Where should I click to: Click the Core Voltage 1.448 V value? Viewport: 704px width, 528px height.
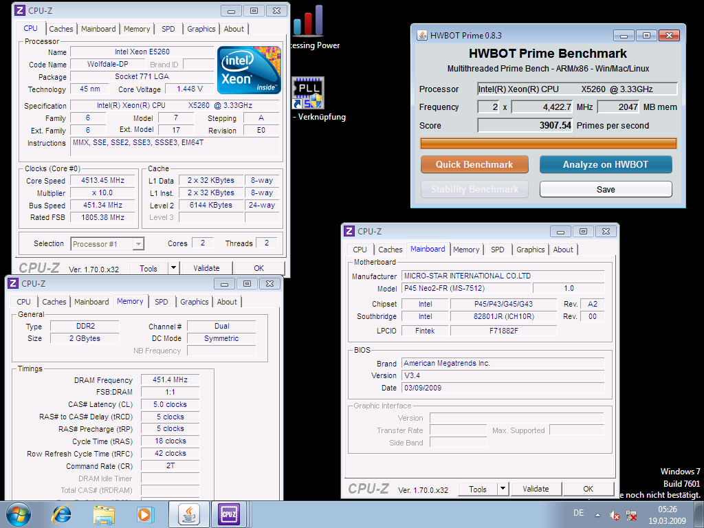click(190, 89)
